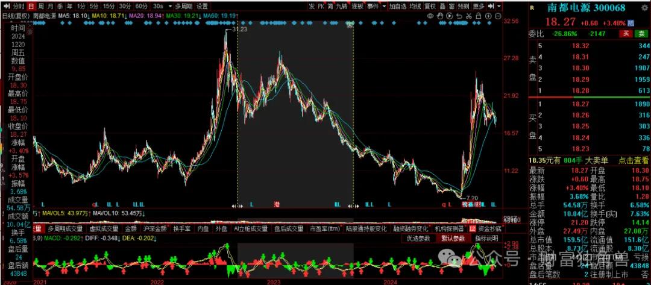Select the 年 yearly period tab
651x285 pixels.
pos(69,6)
